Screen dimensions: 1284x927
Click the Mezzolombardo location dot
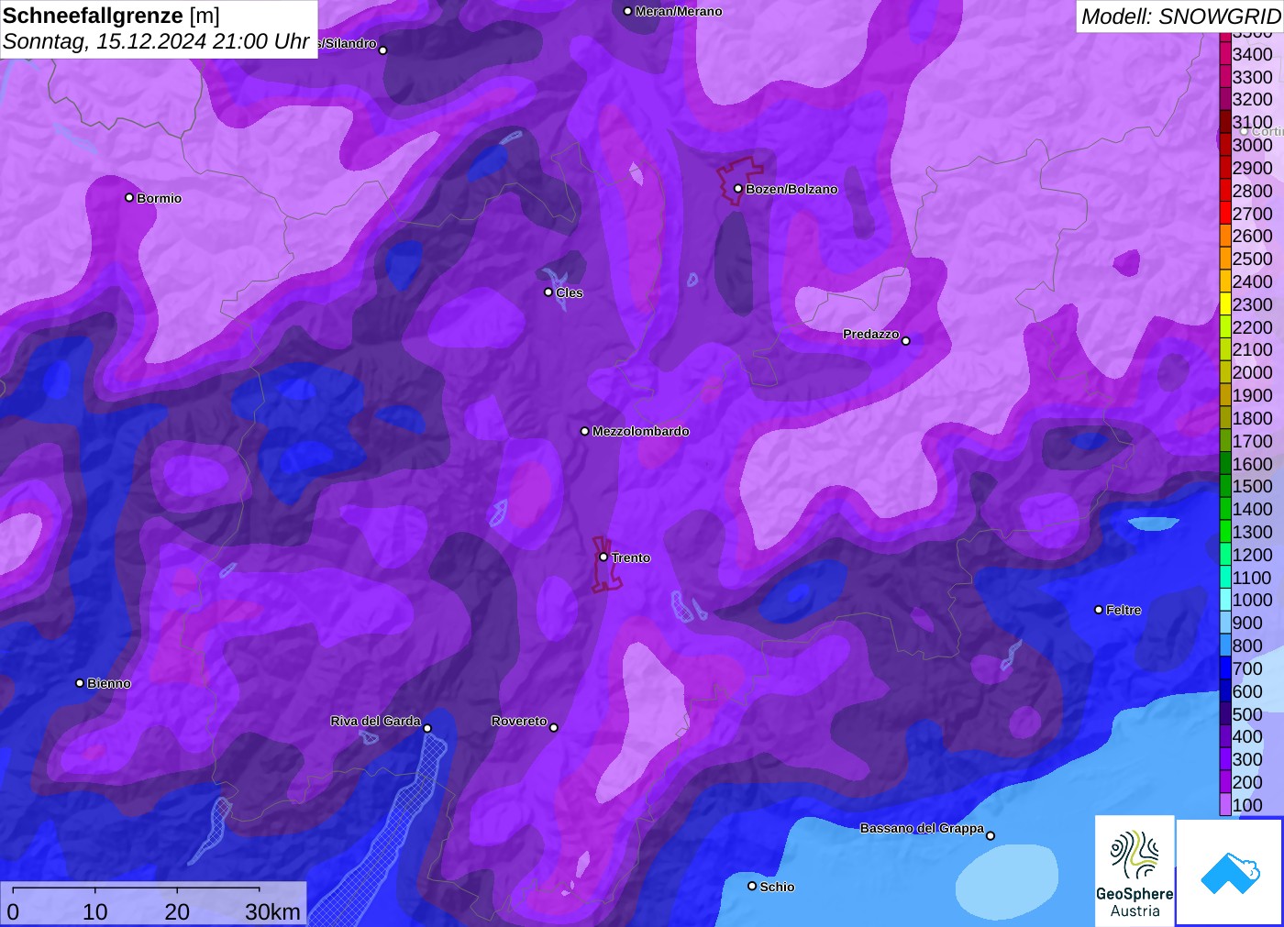coord(585,431)
